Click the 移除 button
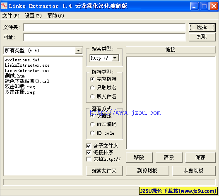 (139, 157)
